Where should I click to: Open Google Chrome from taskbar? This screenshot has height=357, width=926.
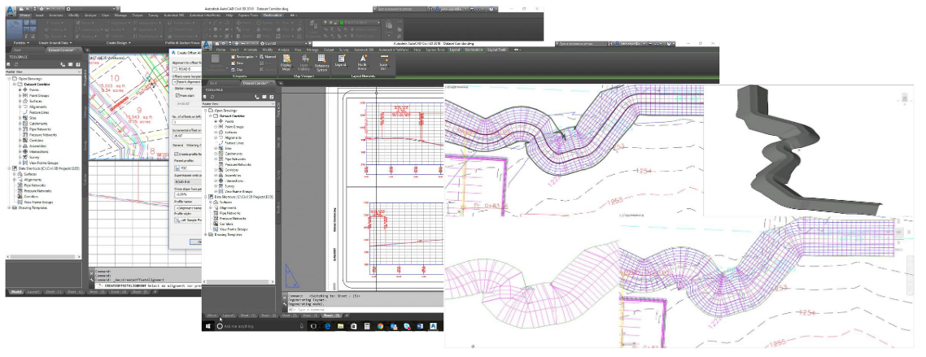pos(380,326)
